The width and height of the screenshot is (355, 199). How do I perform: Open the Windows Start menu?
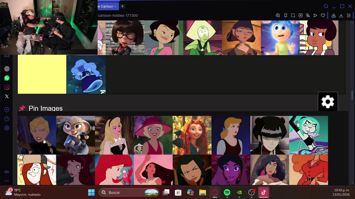[91, 192]
